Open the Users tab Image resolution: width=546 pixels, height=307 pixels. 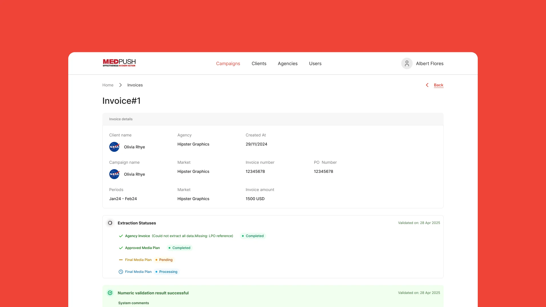coord(315,63)
